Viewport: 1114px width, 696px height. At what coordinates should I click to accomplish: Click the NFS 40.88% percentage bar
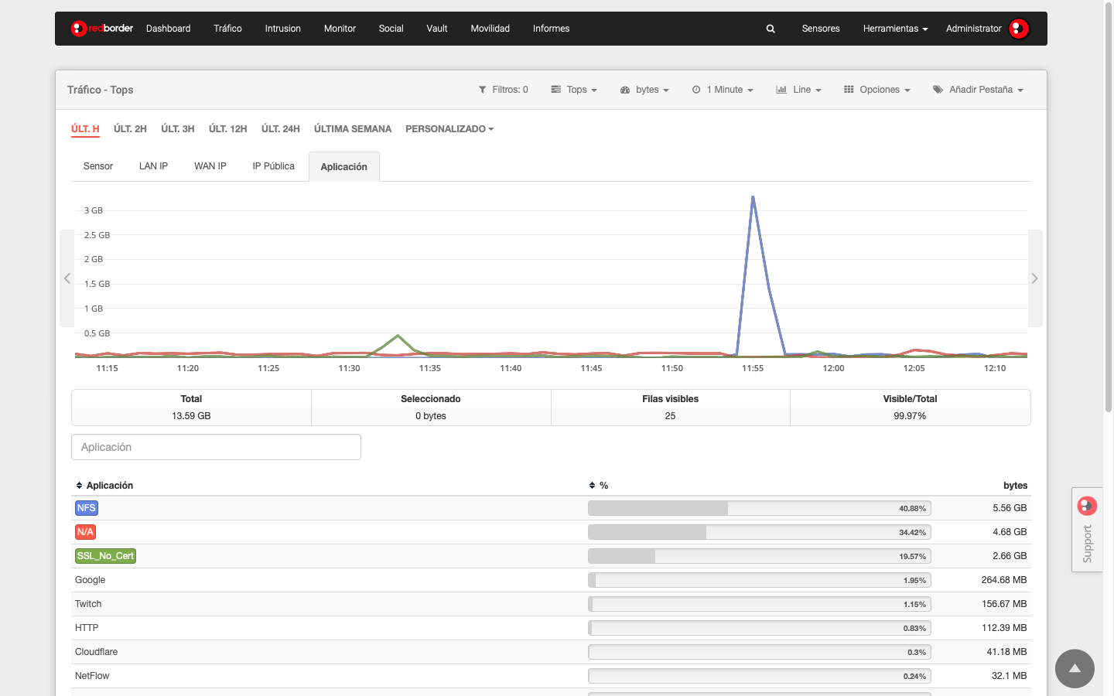[x=759, y=508]
